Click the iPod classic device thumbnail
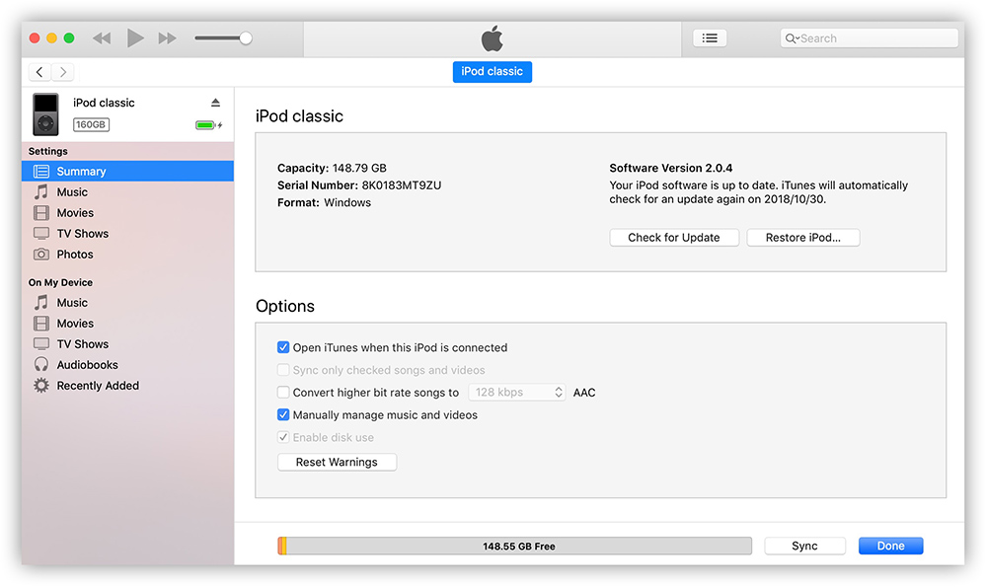 [x=45, y=114]
